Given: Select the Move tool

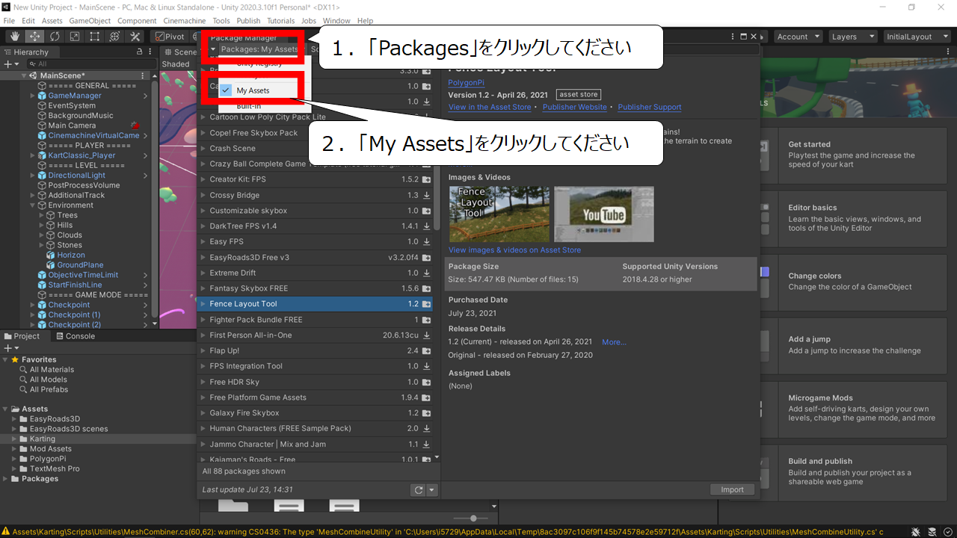Looking at the screenshot, I should tap(34, 36).
